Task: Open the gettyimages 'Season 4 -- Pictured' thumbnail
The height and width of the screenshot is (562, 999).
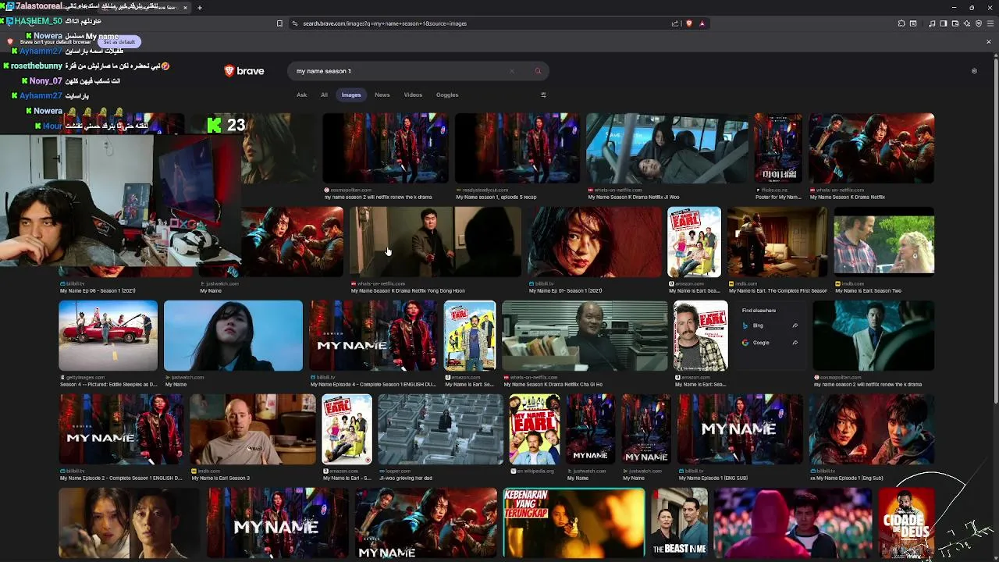Action: (108, 336)
